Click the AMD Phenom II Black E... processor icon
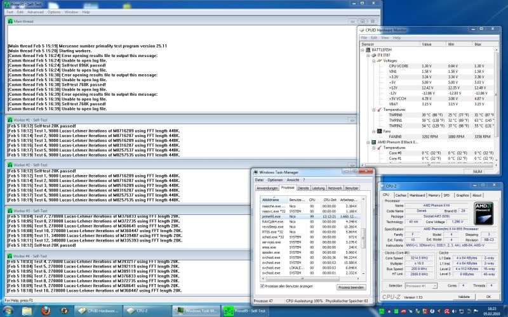This screenshot has width=508, height=317. click(374, 142)
